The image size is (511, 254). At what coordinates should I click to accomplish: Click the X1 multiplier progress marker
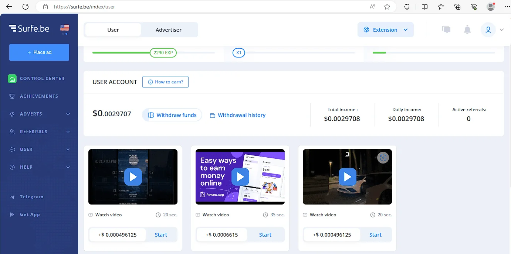(239, 53)
